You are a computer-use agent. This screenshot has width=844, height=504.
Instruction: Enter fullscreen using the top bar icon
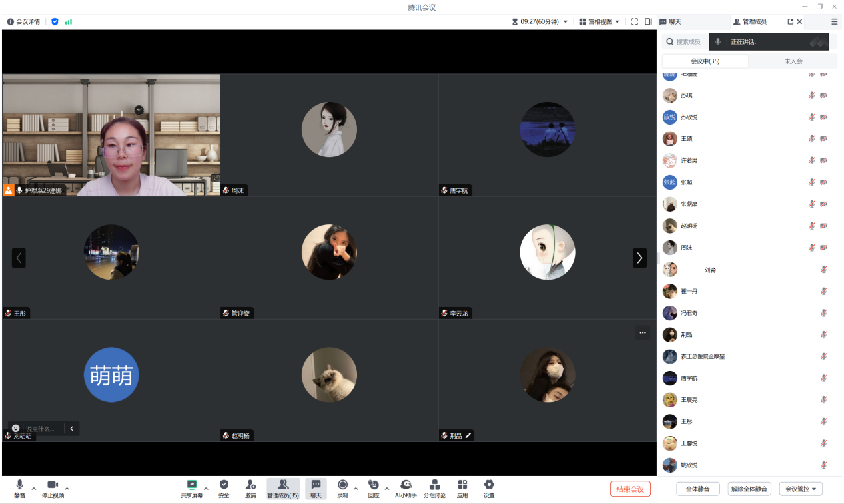click(x=634, y=22)
